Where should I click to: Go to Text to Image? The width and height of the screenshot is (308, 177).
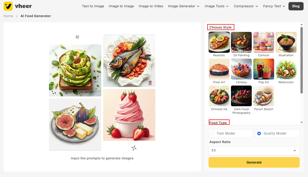coord(93,6)
